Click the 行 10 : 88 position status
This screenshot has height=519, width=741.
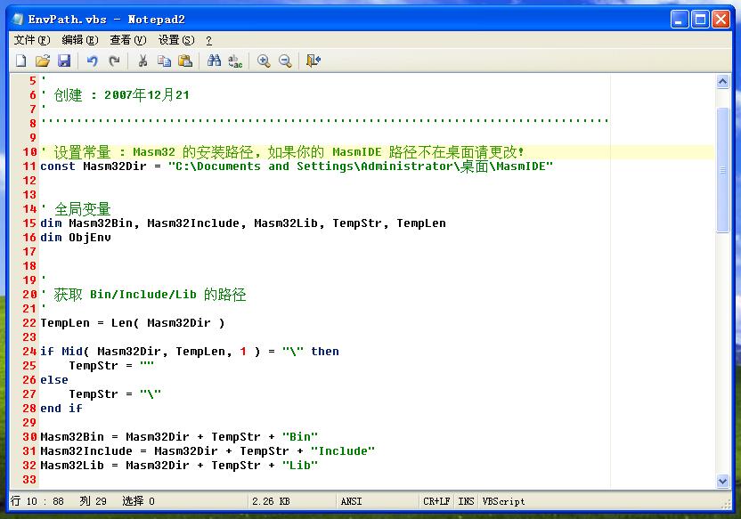[37, 501]
